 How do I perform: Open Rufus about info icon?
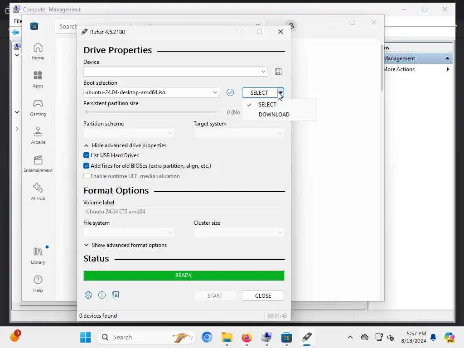tap(102, 295)
